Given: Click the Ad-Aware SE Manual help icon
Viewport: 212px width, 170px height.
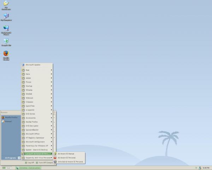Looking at the screenshot, I should click(x=55, y=154).
